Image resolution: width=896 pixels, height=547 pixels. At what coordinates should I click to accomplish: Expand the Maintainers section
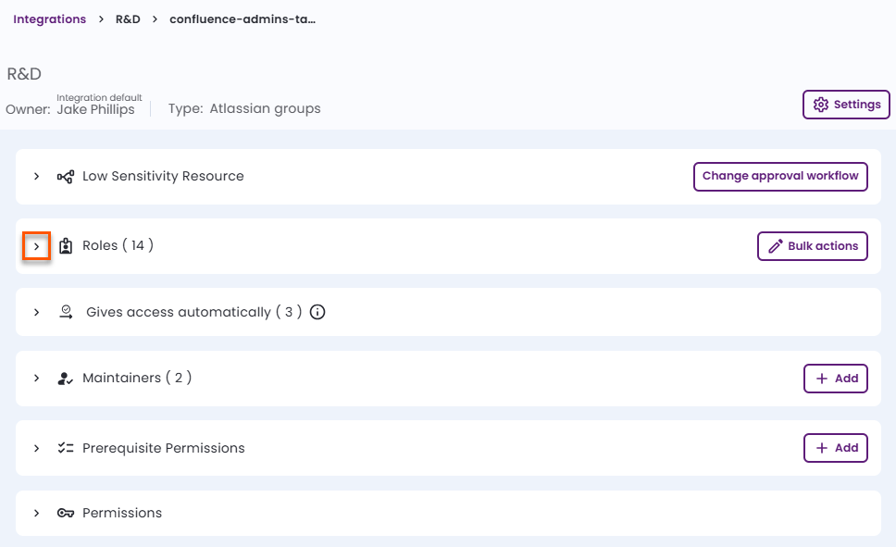(x=37, y=378)
